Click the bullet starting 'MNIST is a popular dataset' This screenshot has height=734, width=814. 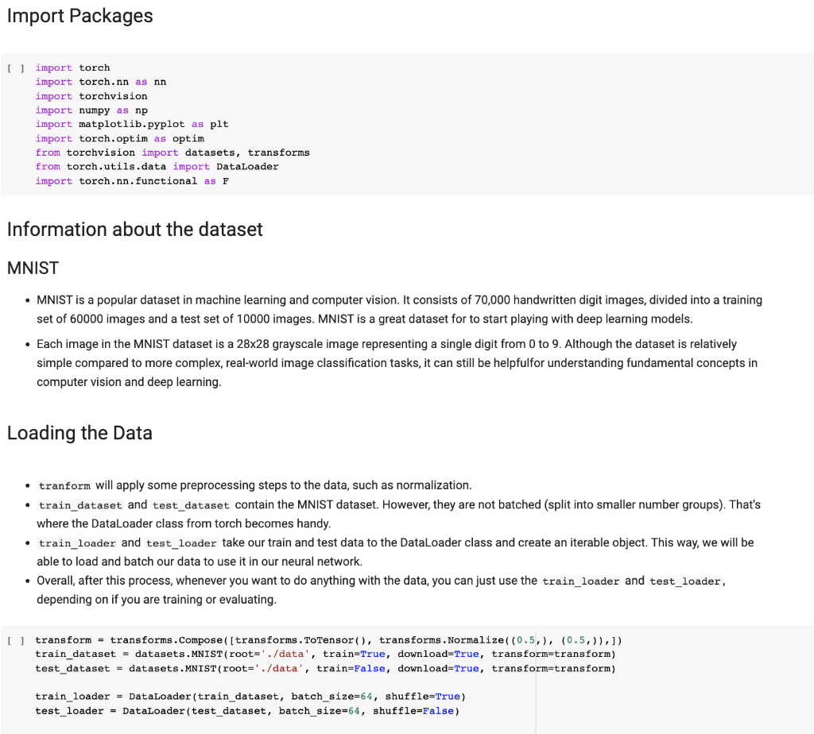click(399, 309)
